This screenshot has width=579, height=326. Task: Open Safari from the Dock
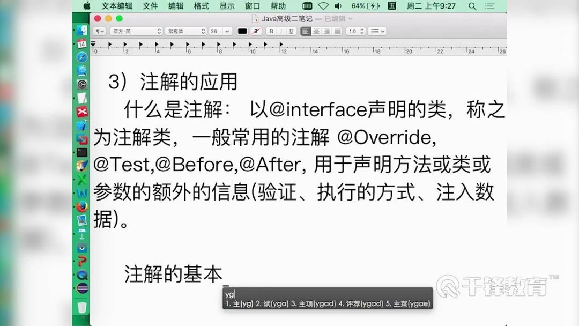pos(81,57)
